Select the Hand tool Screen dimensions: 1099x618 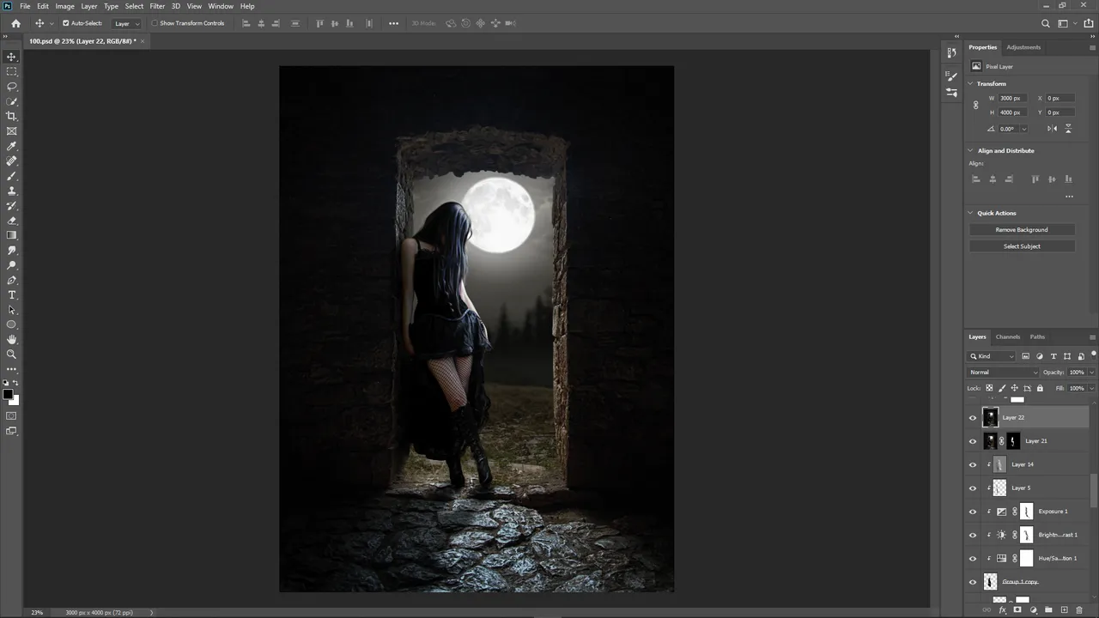point(11,339)
